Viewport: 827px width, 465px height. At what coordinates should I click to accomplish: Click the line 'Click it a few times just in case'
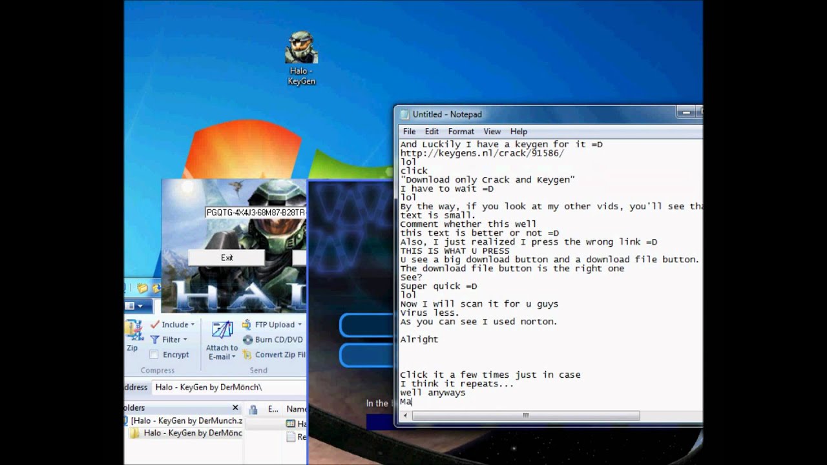490,375
